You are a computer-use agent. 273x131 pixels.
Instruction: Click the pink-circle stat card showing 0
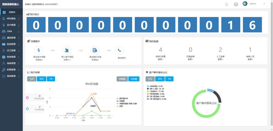[x=34, y=98]
